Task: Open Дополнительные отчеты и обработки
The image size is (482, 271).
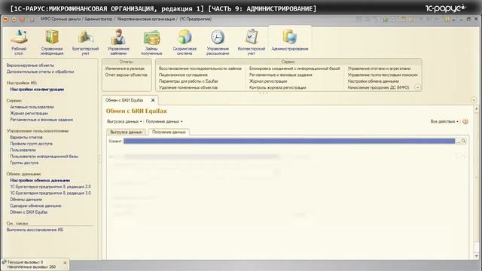Action: (x=40, y=72)
